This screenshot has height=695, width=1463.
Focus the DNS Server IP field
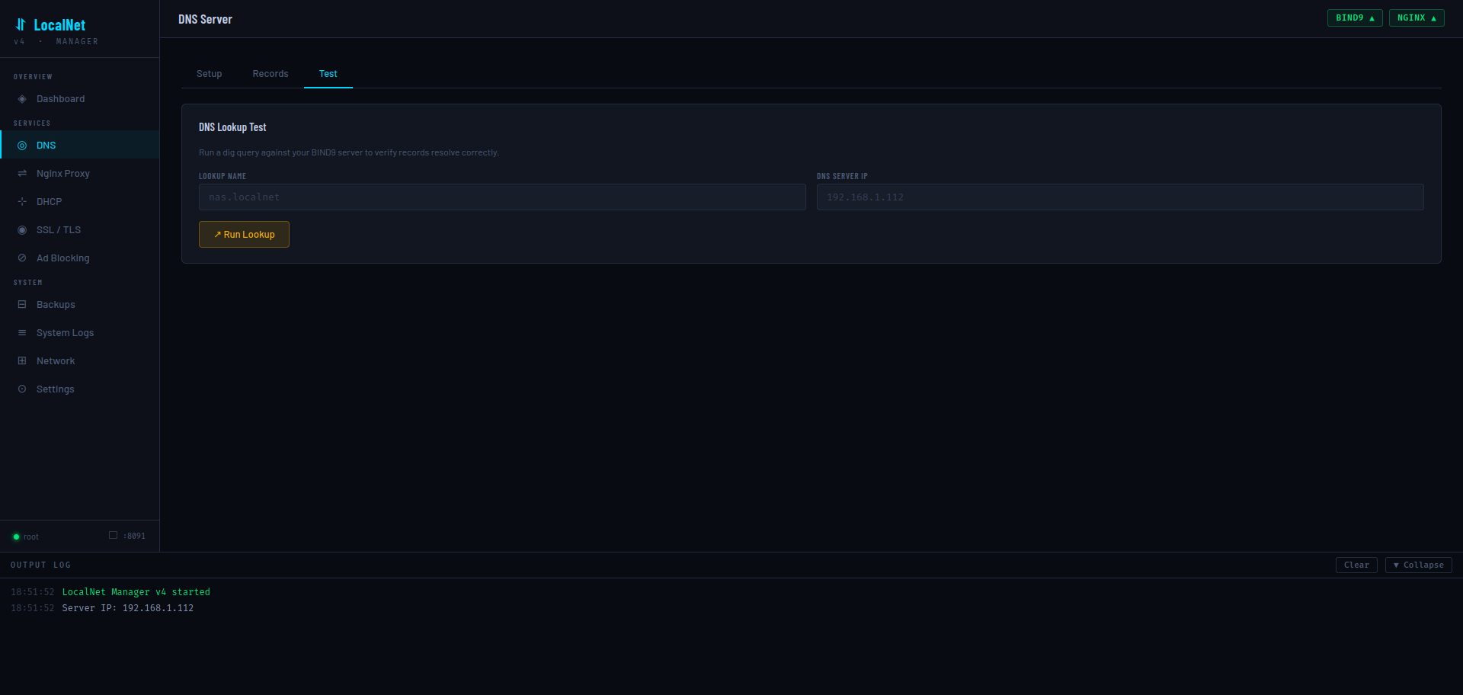click(x=1120, y=197)
